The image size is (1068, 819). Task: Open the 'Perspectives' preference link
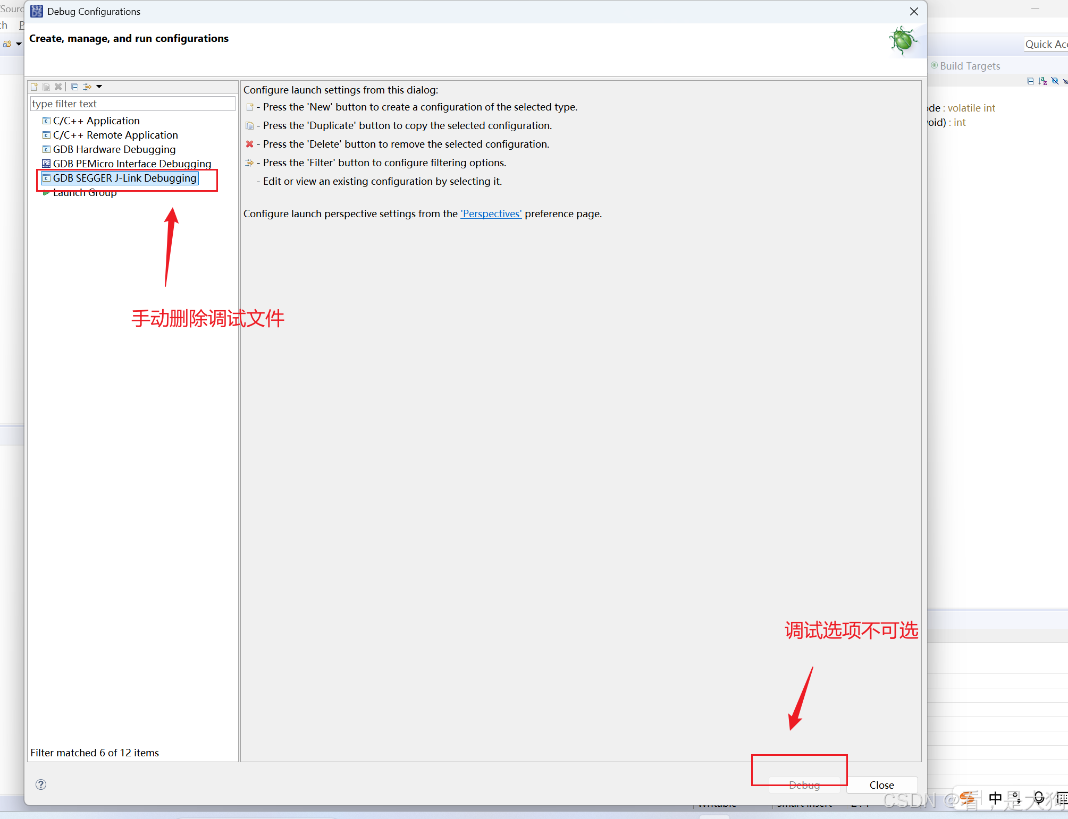[491, 214]
